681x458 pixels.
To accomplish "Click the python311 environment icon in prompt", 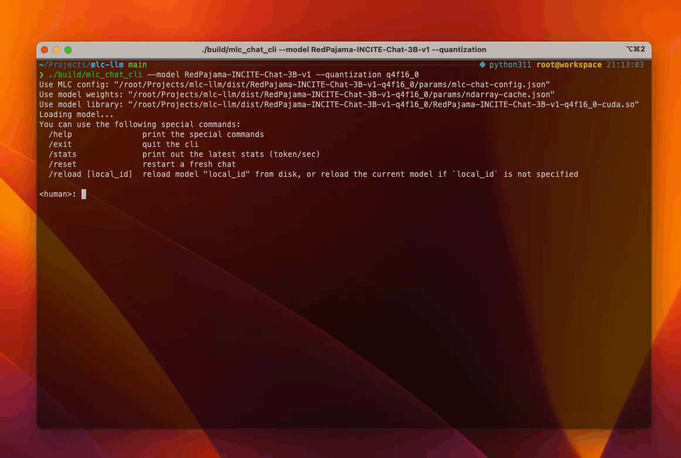I will pos(482,64).
